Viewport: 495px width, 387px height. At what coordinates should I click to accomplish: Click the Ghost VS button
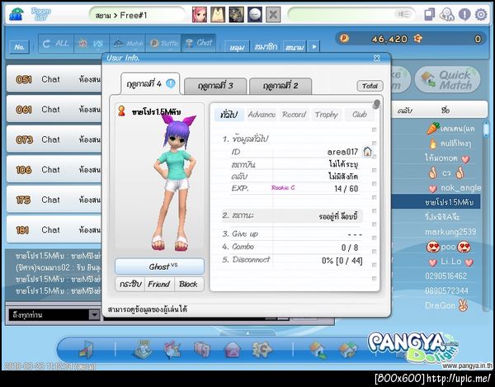159,267
